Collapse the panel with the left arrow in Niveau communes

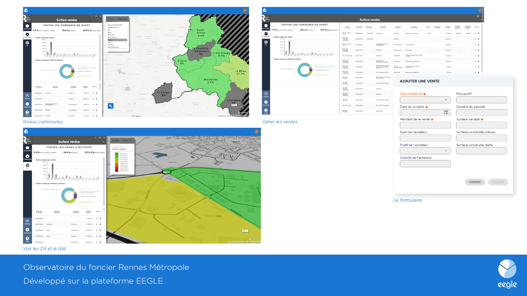92,16
